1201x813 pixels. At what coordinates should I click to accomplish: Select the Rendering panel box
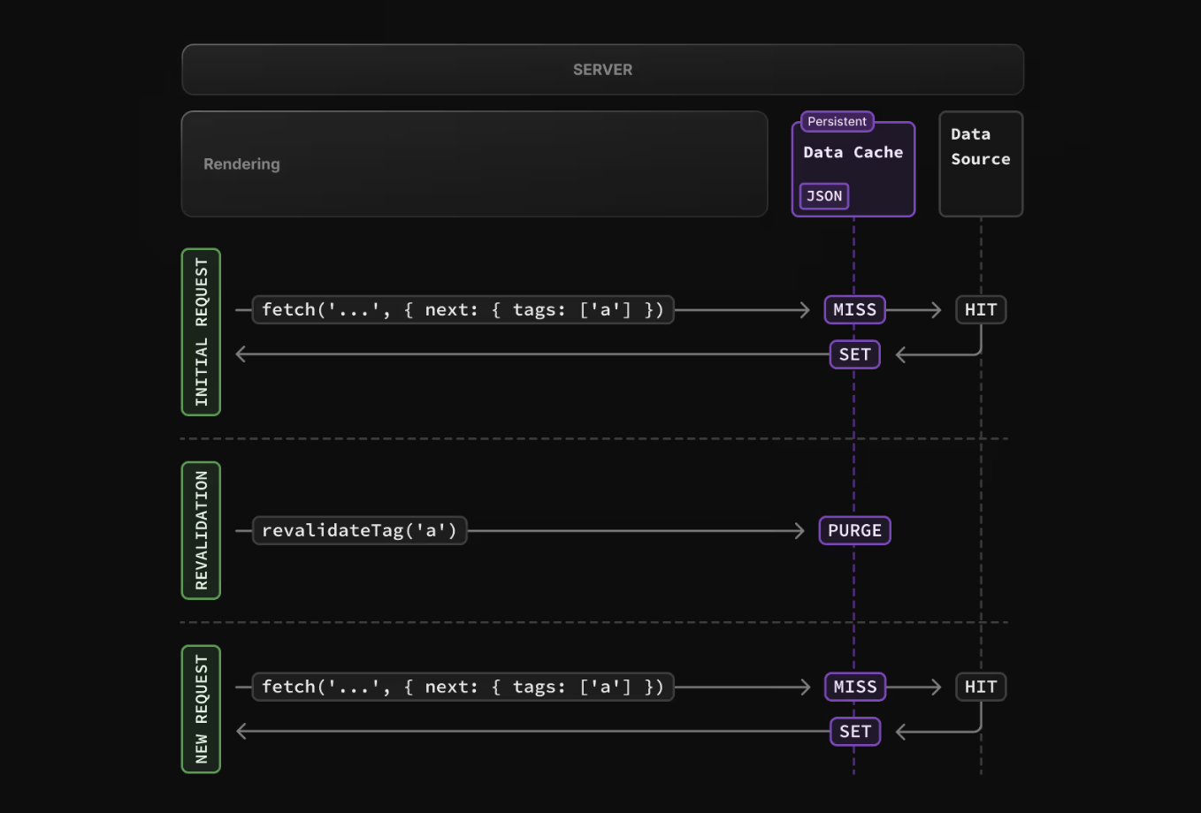474,164
